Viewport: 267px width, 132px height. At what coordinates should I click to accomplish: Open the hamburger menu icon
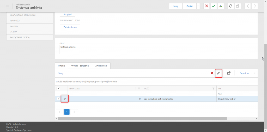coord(8,6)
